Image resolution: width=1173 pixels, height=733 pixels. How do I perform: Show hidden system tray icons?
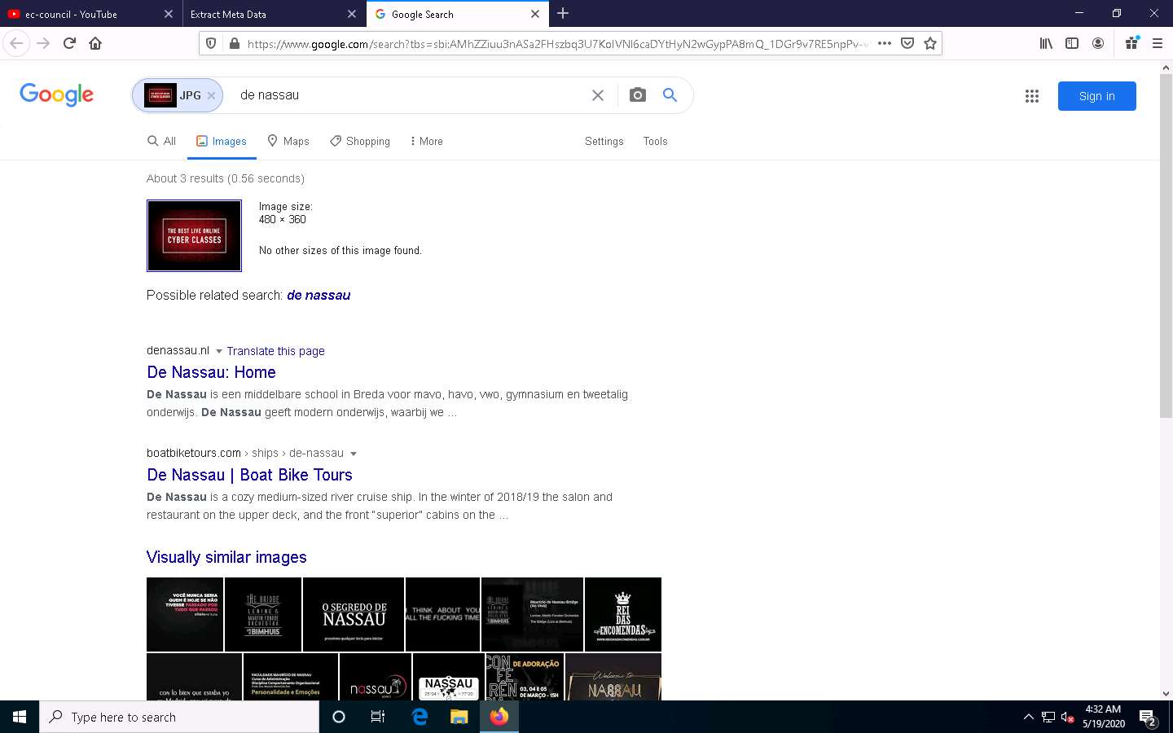click(x=1028, y=718)
